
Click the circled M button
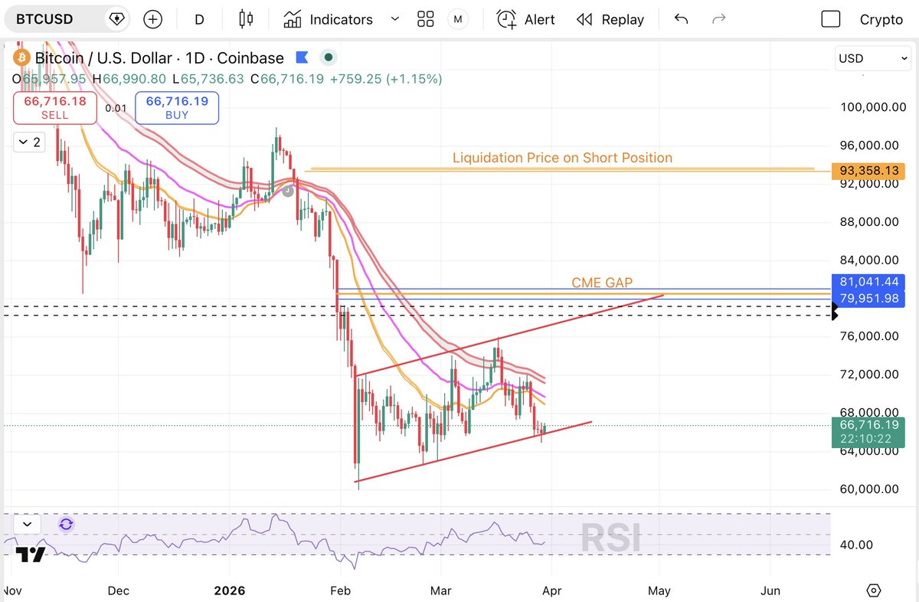coord(458,19)
